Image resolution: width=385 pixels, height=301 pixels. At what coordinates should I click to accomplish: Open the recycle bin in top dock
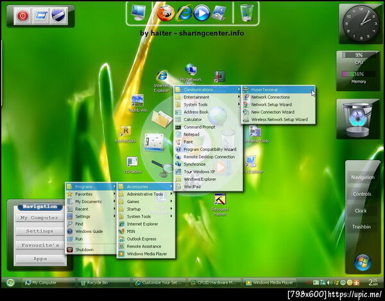(246, 13)
